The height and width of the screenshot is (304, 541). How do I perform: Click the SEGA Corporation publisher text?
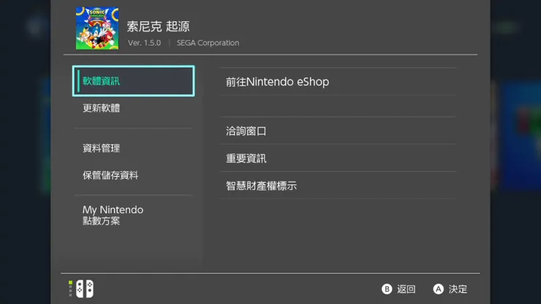pos(208,43)
